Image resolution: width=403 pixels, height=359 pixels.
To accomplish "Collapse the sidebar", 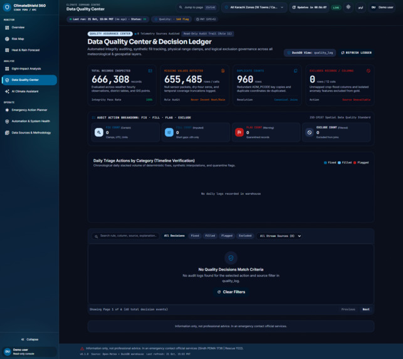I will click(29, 340).
